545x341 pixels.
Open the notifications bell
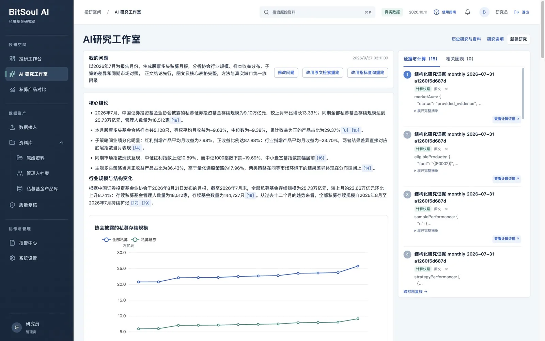tap(468, 12)
